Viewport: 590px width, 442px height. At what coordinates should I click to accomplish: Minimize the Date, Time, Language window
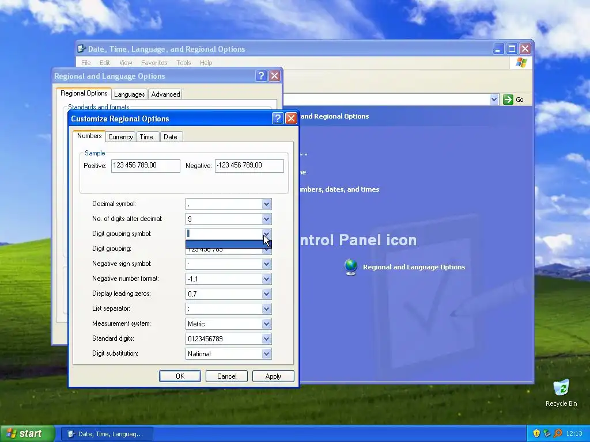(x=498, y=49)
